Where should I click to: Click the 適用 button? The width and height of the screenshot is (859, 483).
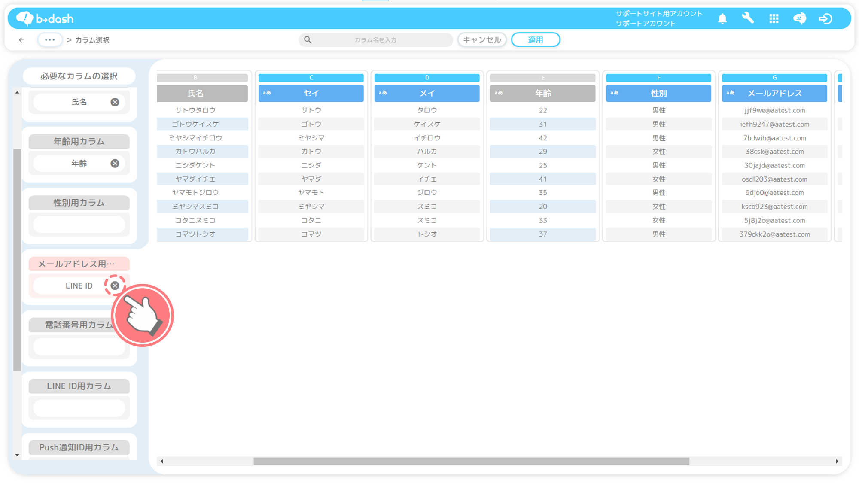pos(535,40)
